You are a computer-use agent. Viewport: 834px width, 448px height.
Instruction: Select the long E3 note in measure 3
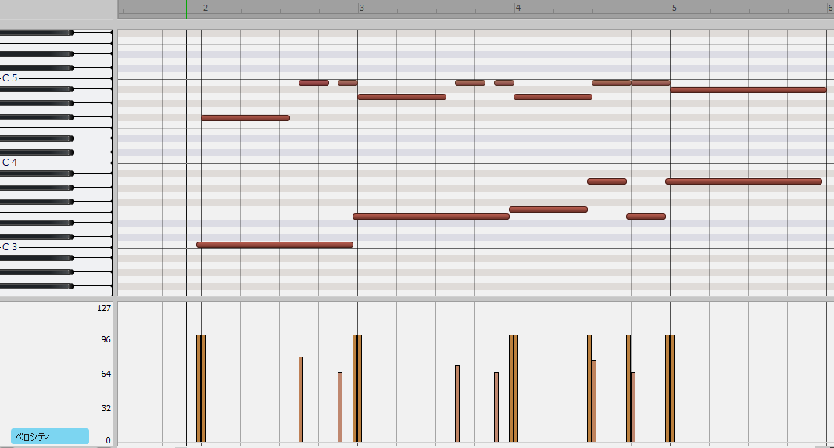point(431,217)
